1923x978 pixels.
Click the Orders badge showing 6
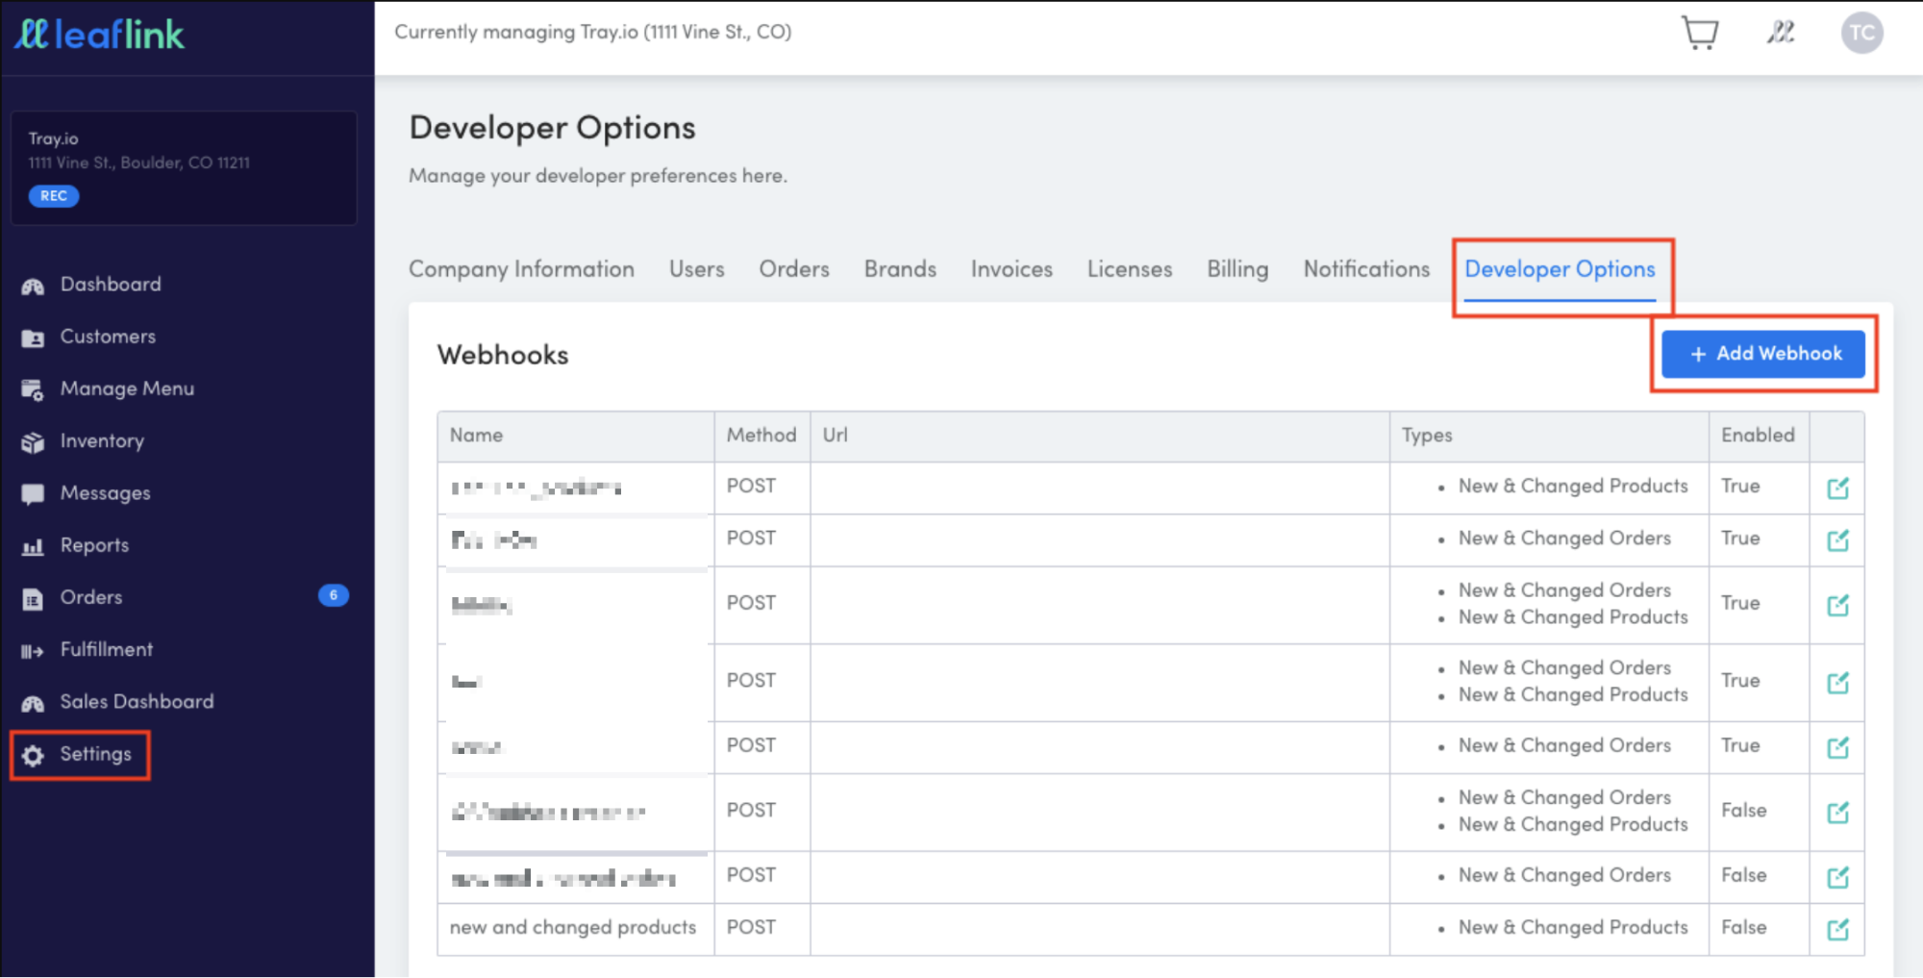(x=332, y=596)
